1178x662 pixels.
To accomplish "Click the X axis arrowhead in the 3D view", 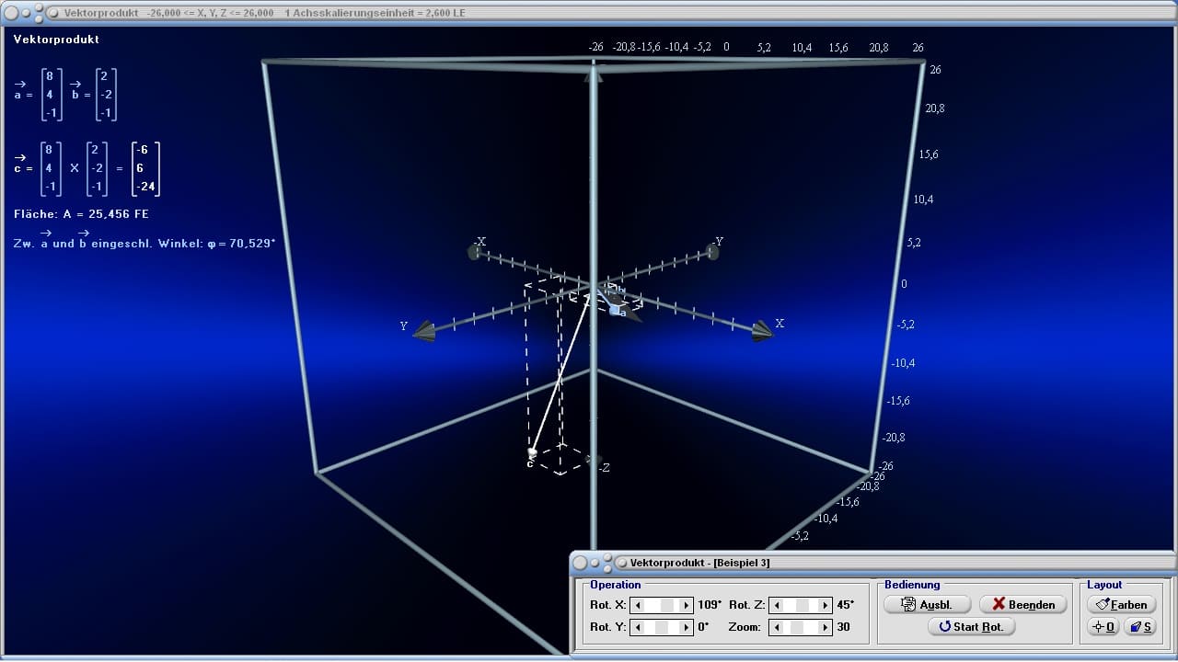I will pyautogui.click(x=762, y=332).
